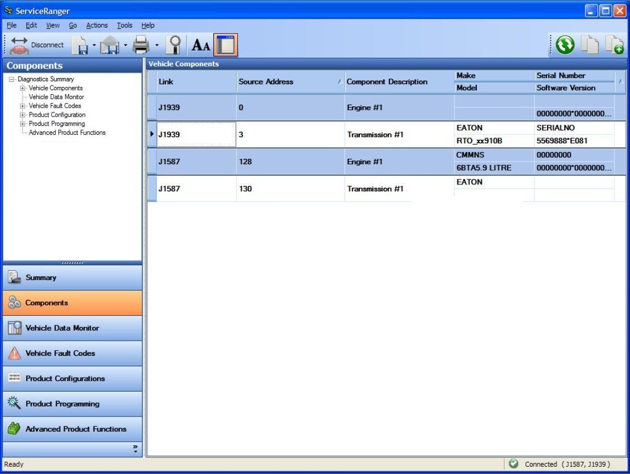Click the Serial Number column header
The image size is (630, 474).
coord(574,76)
